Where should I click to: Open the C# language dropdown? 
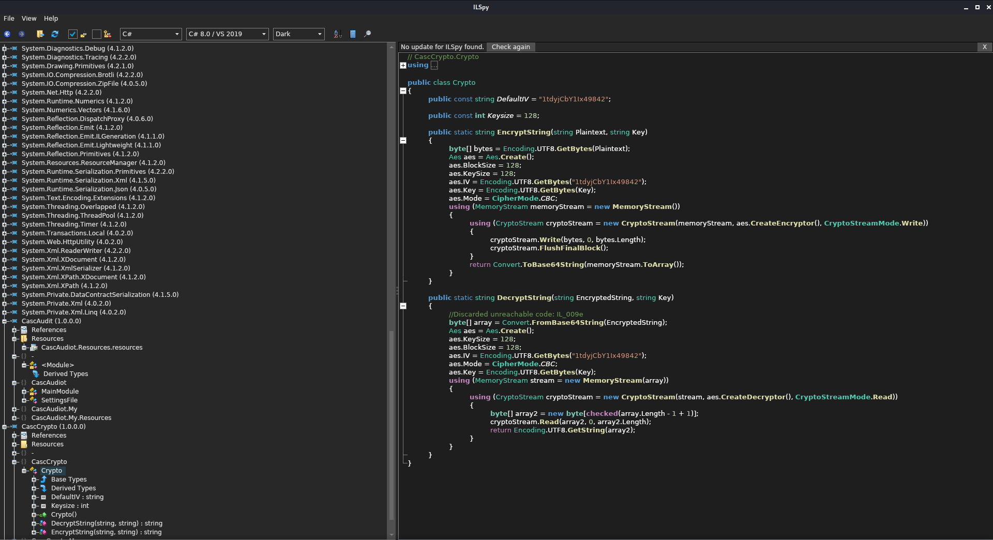[x=151, y=34]
